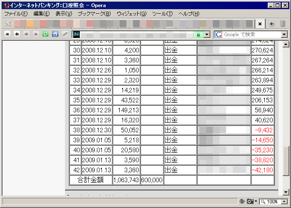Click the wand auto-fill icon
The width and height of the screenshot is (291, 208).
(64, 34)
